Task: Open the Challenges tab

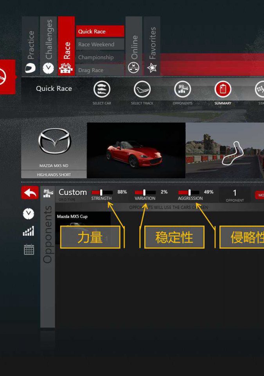Action: click(x=48, y=46)
